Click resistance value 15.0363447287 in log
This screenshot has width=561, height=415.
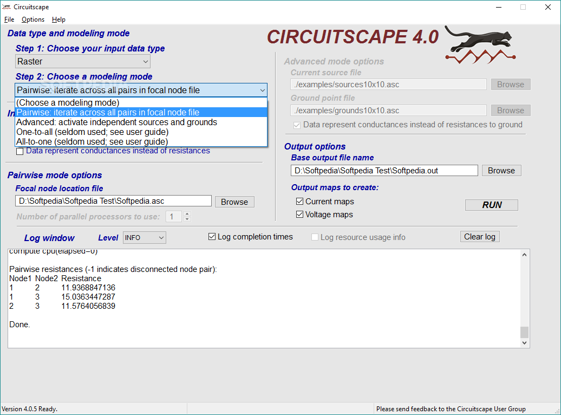pos(88,297)
